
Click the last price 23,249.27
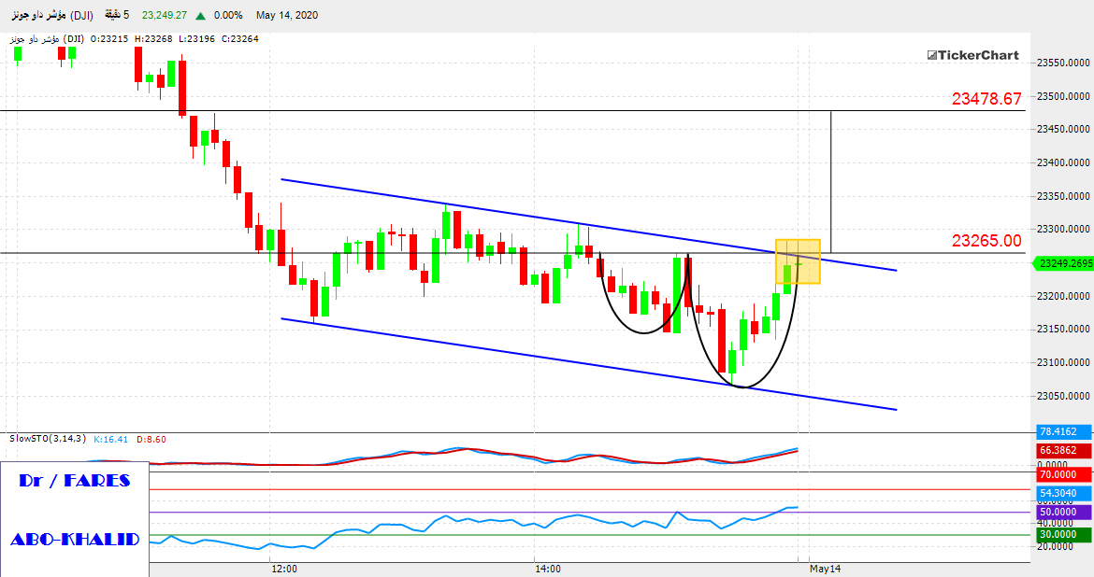pyautogui.click(x=164, y=15)
